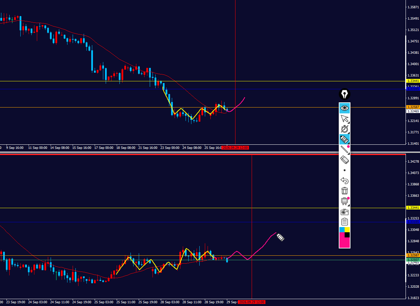Delete all drawings with the trash bin
Screen dimensions: 420x306
tap(345, 191)
